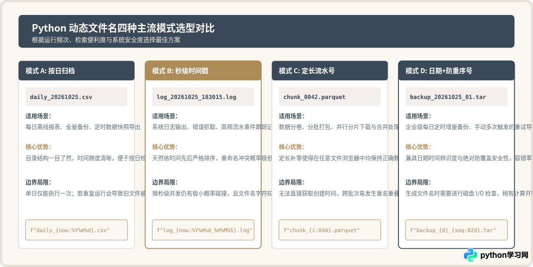Select the '模式 A: 按日归档' card header
Viewport: 533px width, 267px height.
coord(77,71)
